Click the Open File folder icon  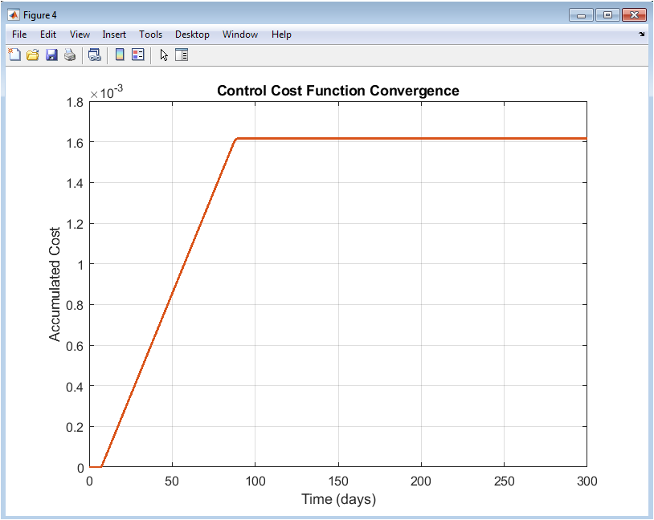pyautogui.click(x=33, y=55)
